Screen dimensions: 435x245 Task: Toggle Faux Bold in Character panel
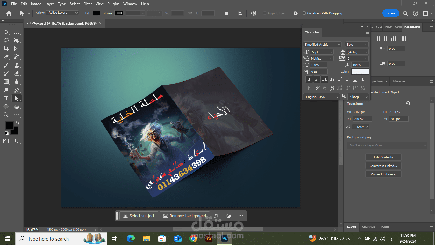(x=309, y=79)
